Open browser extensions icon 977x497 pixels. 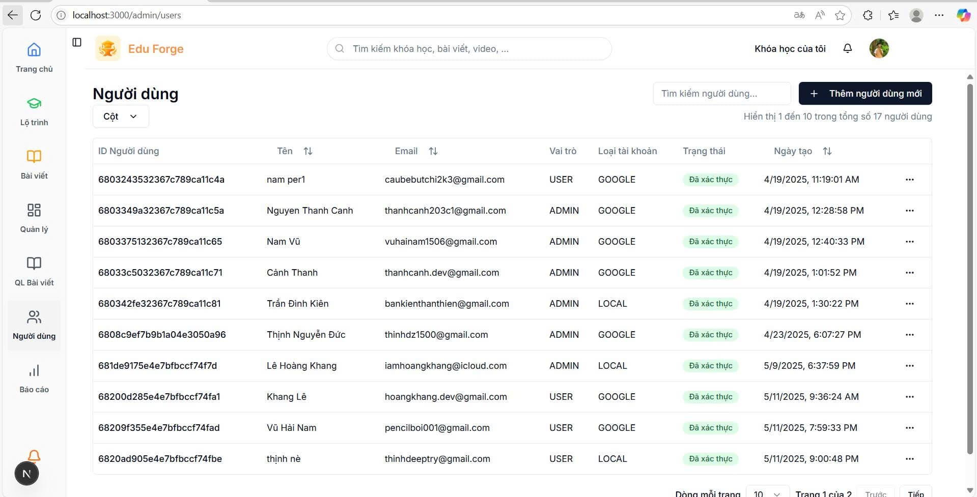tap(868, 15)
